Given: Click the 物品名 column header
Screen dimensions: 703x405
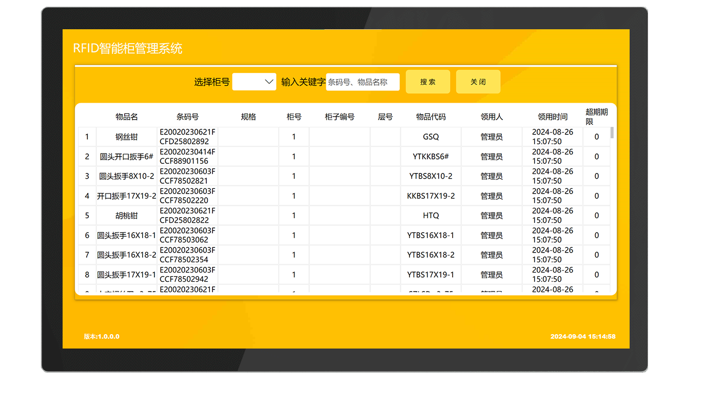Looking at the screenshot, I should [x=127, y=117].
